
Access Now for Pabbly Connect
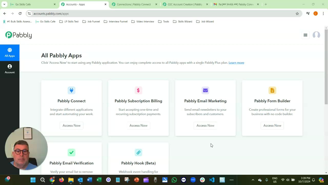click(71, 125)
